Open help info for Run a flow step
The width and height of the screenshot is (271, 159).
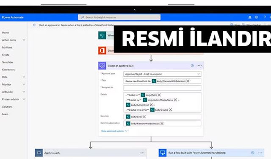[252, 153]
